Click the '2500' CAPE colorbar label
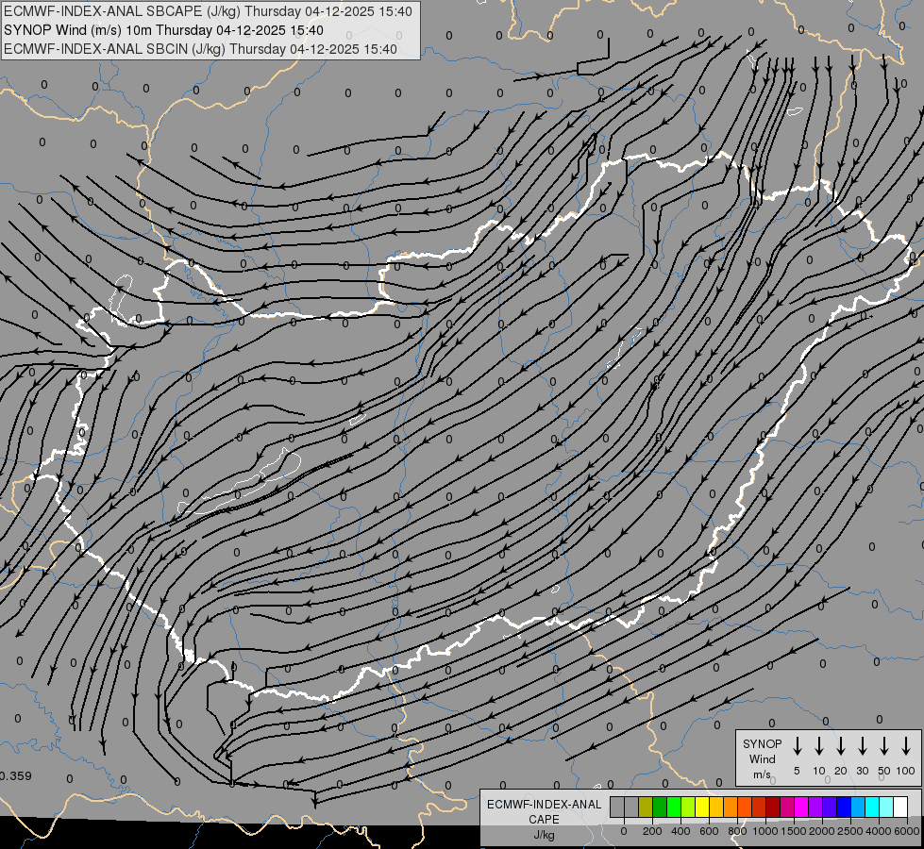924x849 pixels. click(x=850, y=831)
